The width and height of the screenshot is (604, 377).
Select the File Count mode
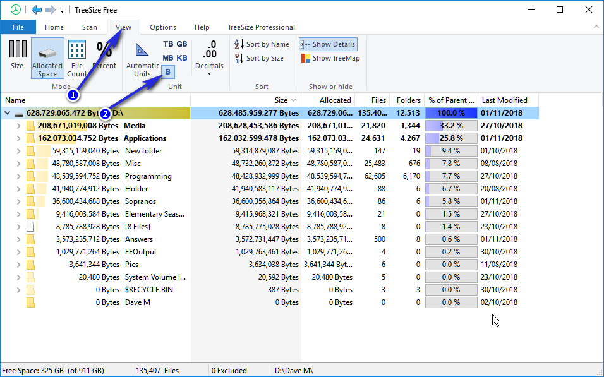pos(76,57)
